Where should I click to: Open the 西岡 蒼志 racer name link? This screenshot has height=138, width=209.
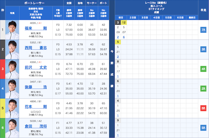coord(36,48)
